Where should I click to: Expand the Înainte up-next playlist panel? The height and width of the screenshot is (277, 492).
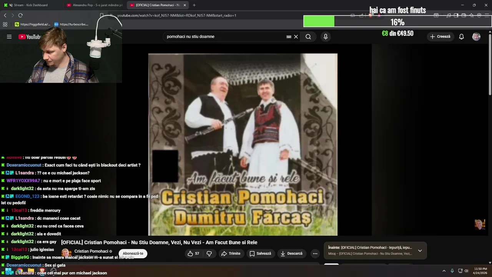[x=420, y=251]
